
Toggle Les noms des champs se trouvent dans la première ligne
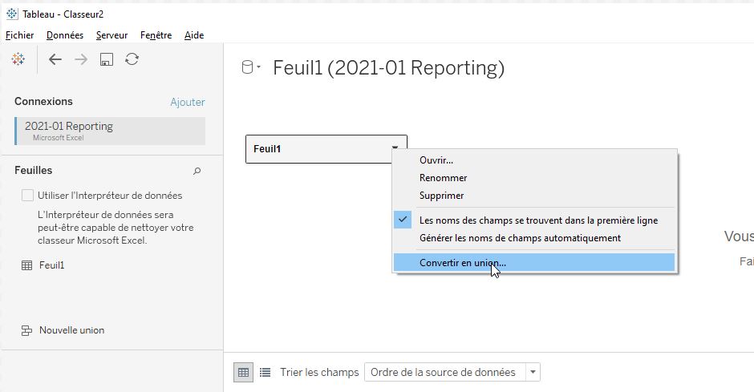point(534,220)
